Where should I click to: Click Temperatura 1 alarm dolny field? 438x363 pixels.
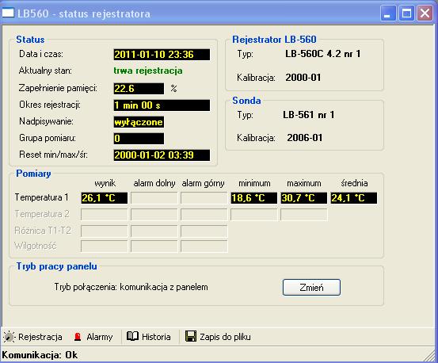click(154, 198)
